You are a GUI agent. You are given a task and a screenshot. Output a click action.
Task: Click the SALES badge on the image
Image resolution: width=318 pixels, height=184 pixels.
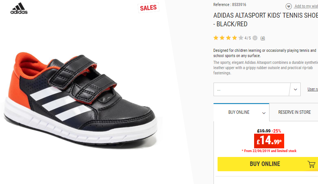click(x=148, y=8)
